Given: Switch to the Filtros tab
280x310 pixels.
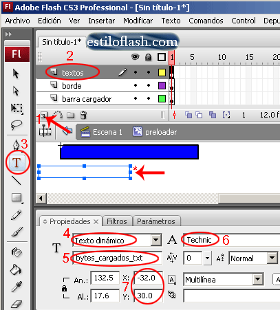Looking at the screenshot, I should coord(117,221).
